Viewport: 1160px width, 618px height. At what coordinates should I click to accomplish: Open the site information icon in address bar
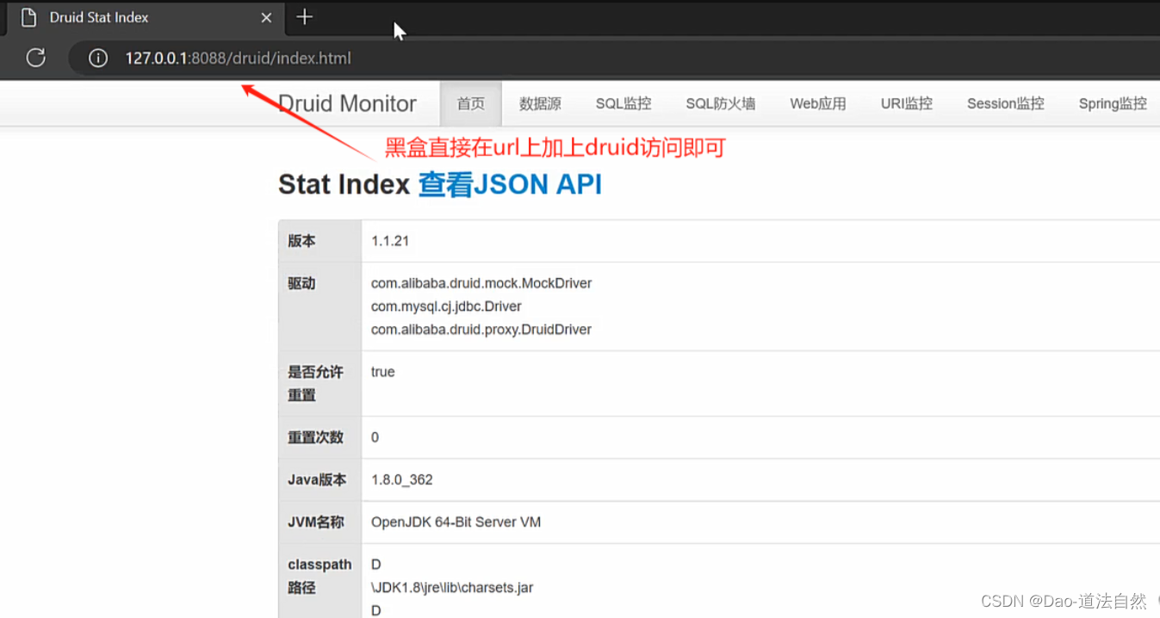tap(98, 59)
